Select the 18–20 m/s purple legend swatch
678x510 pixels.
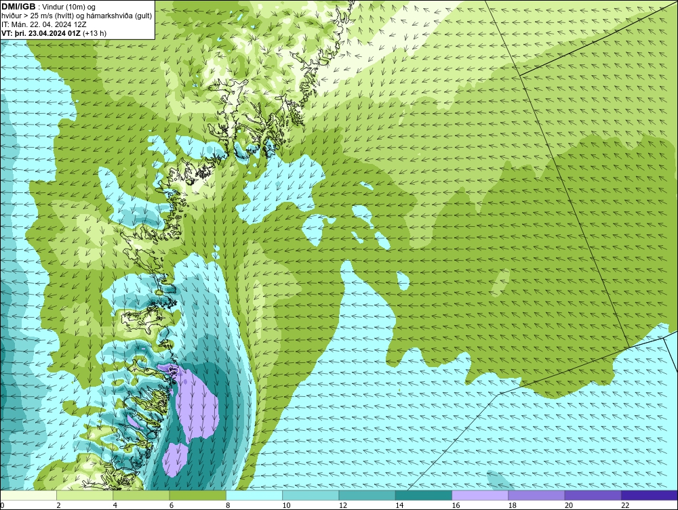tap(536, 495)
